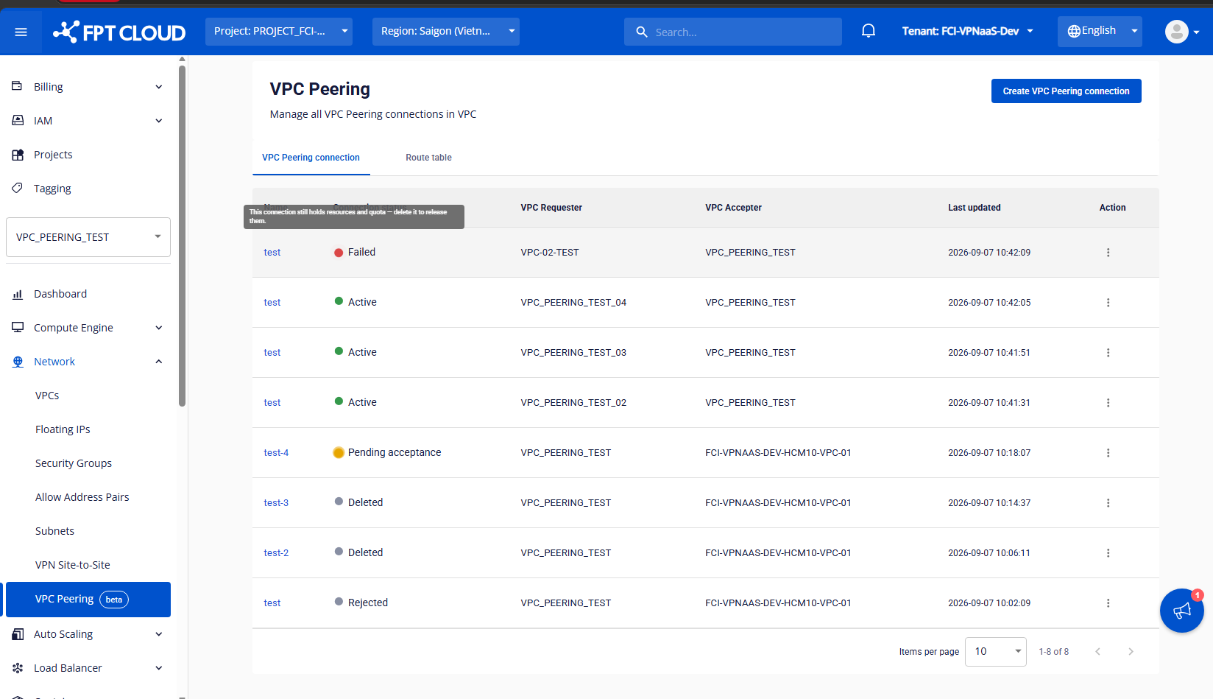Expand the IAM menu chevron
The width and height of the screenshot is (1213, 699).
click(159, 121)
